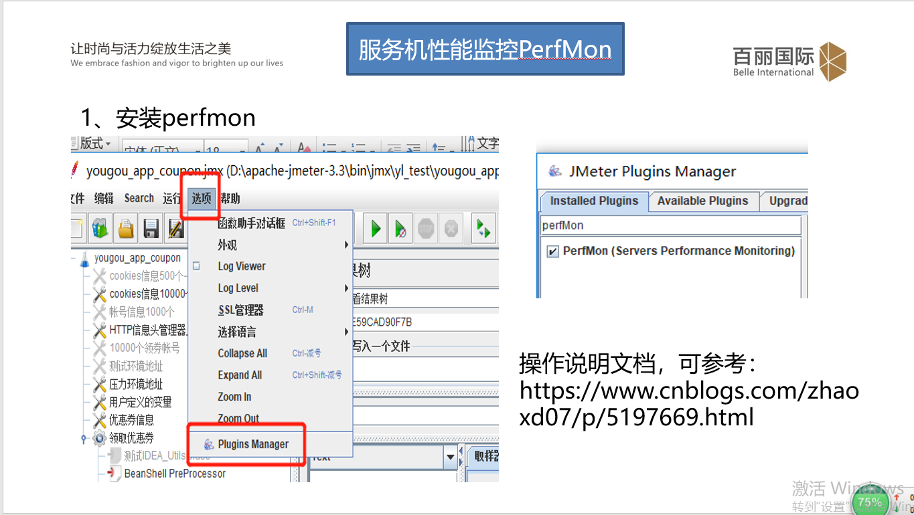Open the 帮助 menu

pos(230,198)
